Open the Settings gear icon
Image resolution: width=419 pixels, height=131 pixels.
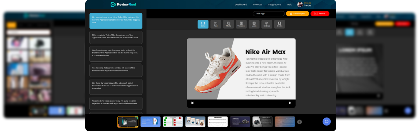point(267,24)
